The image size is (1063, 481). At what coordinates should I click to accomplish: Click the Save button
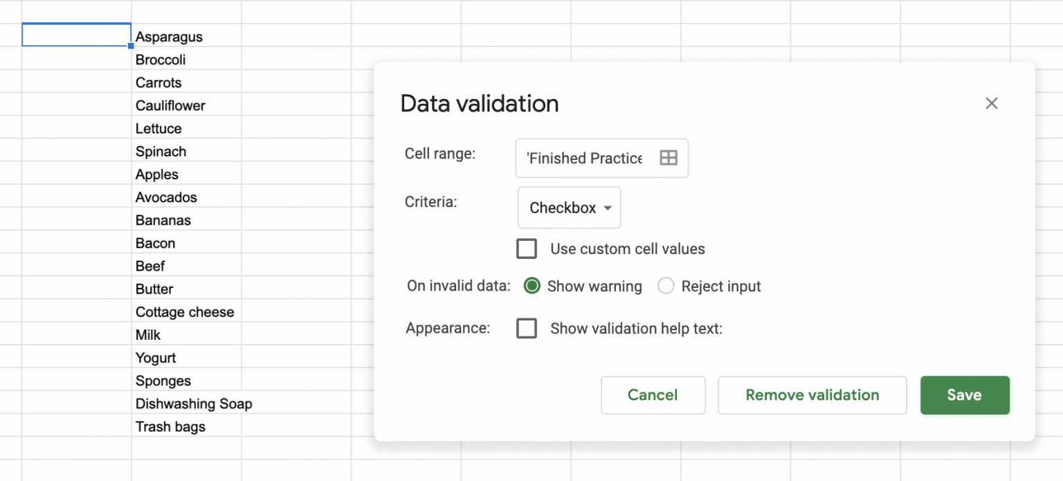[965, 395]
